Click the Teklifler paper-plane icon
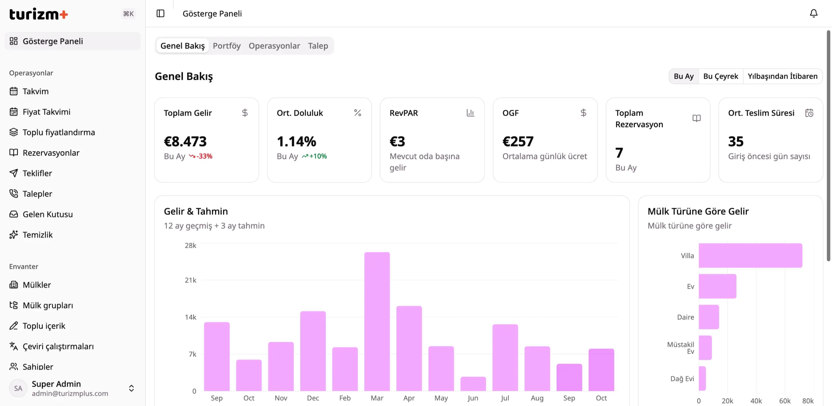Image resolution: width=832 pixels, height=406 pixels. pos(14,173)
